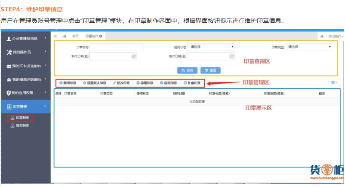This screenshot has width=345, height=187.
Task: Click 修改印章 pencil button
Action: pos(121,83)
